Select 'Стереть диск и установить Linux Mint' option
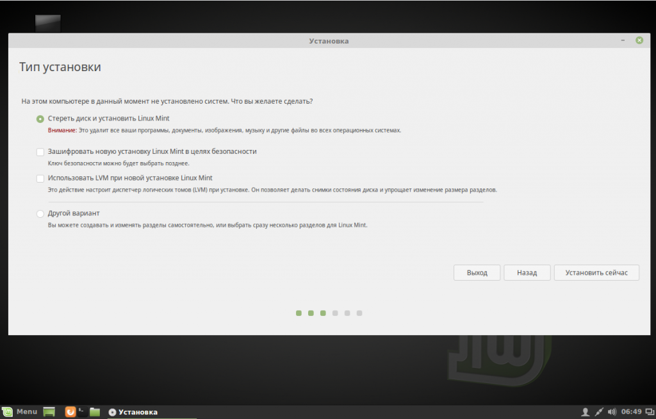 point(40,119)
